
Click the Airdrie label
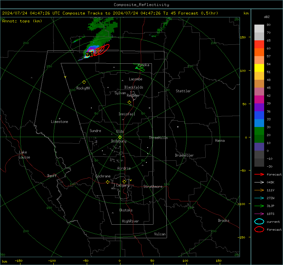pos(124,168)
